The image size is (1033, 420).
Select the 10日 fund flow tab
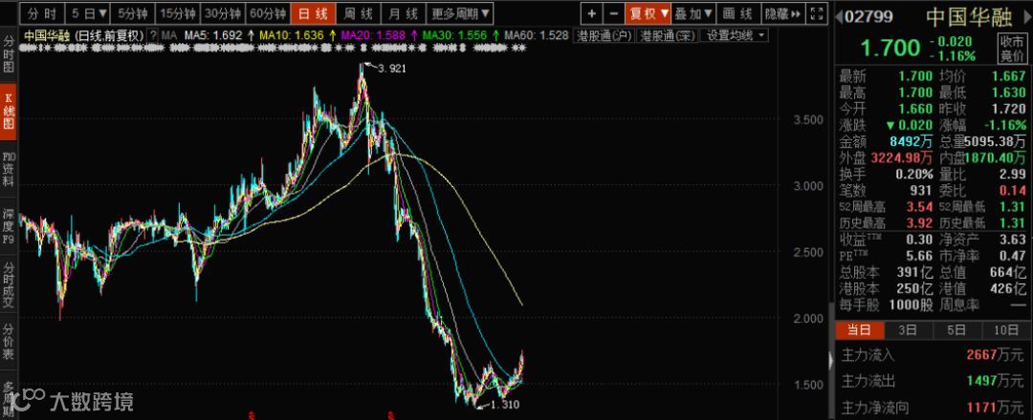(1006, 330)
